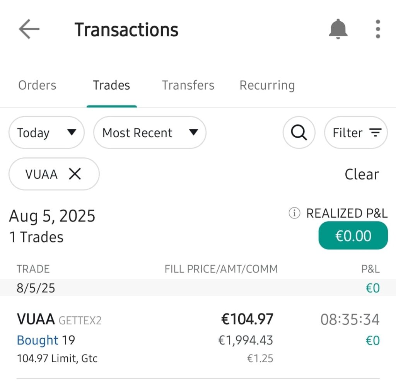
Task: Tap the Realized P&L info icon
Action: pos(294,213)
